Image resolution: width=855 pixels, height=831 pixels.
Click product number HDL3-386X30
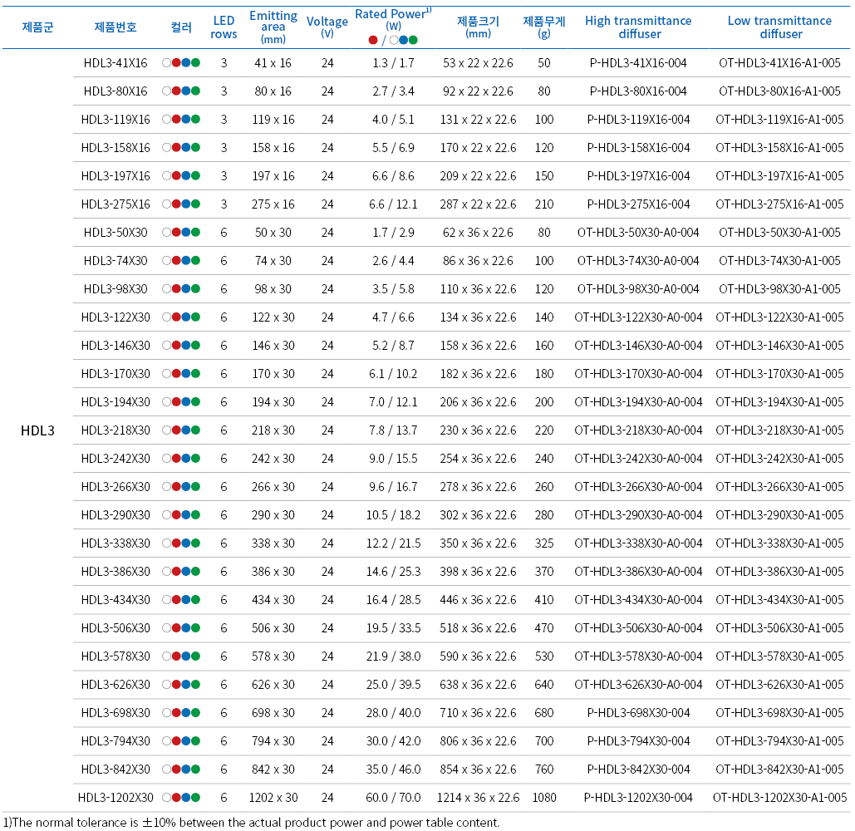coord(116,572)
